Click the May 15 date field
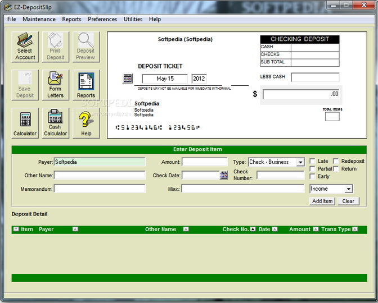378x303 pixels. (x=165, y=79)
